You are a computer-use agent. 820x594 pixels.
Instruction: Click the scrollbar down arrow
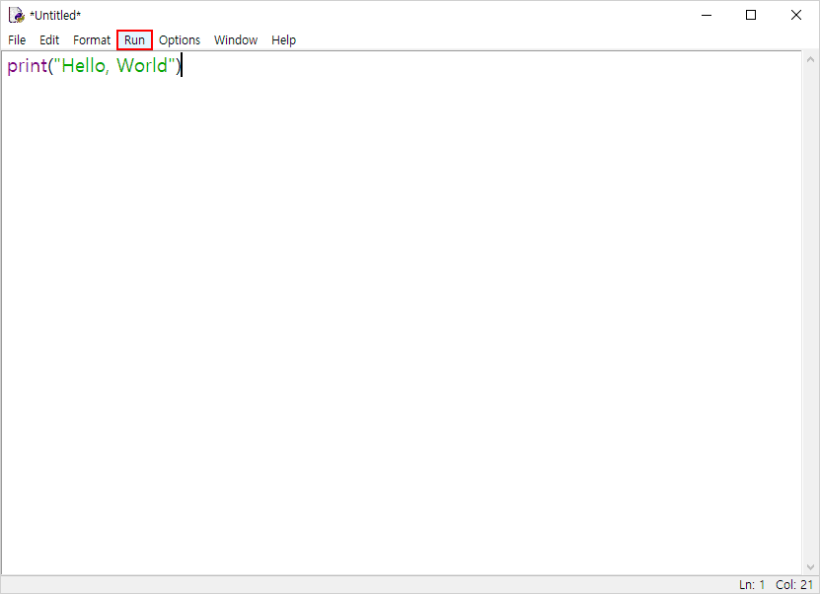810,567
